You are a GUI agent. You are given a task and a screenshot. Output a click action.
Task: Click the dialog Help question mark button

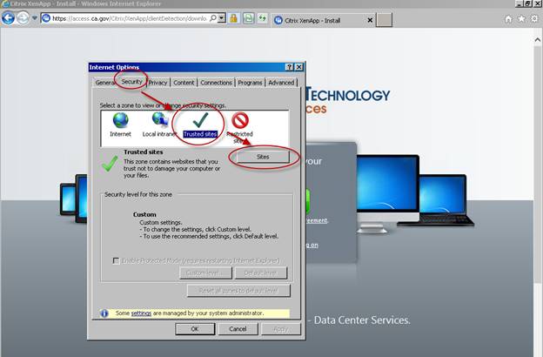[288, 67]
